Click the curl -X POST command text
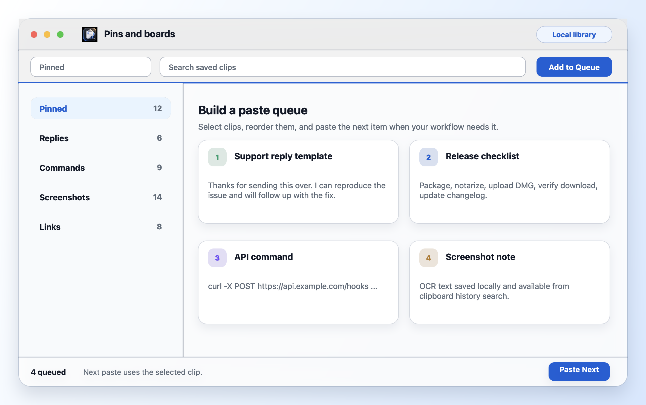The image size is (646, 405). click(x=293, y=286)
